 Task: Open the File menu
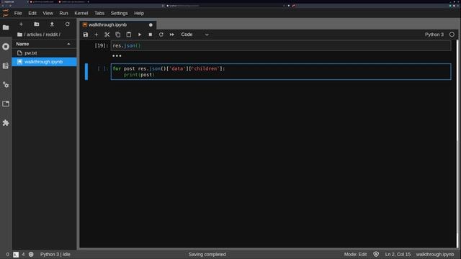[x=18, y=13]
